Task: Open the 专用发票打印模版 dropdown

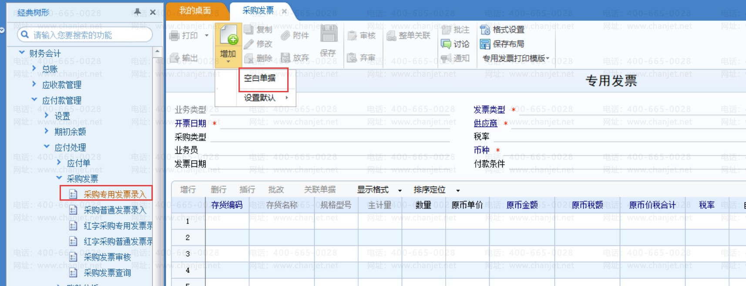Action: [x=516, y=58]
